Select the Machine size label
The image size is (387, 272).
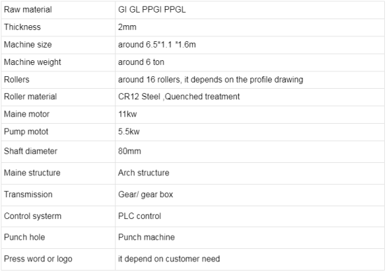point(28,45)
